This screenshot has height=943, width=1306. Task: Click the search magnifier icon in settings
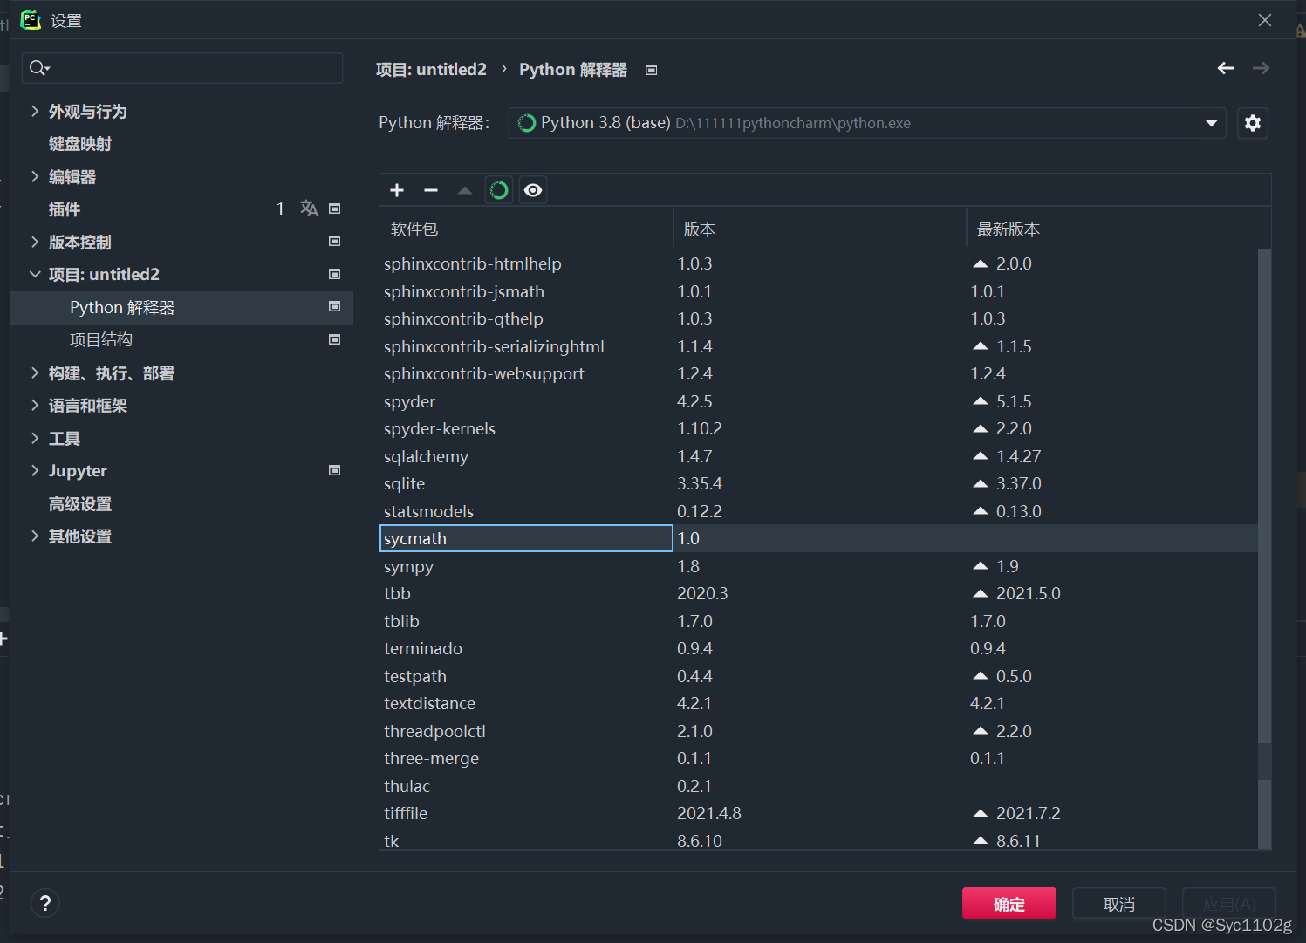pyautogui.click(x=38, y=68)
